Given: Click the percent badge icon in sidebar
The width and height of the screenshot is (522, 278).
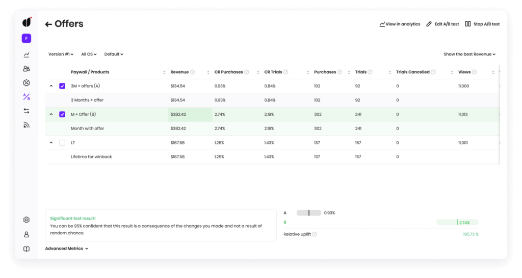Looking at the screenshot, I should point(27,83).
